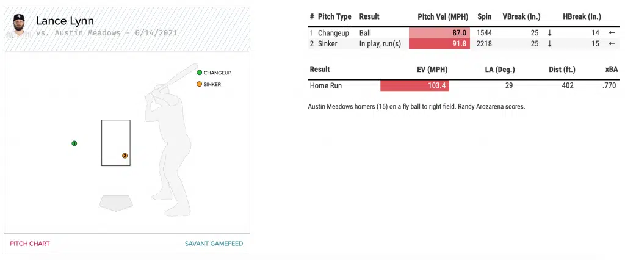The width and height of the screenshot is (625, 260).
Task: Click the 87.0 velocity cell
Action: (x=439, y=33)
